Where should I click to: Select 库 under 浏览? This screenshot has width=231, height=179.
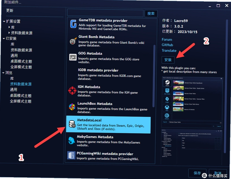coord(12,78)
